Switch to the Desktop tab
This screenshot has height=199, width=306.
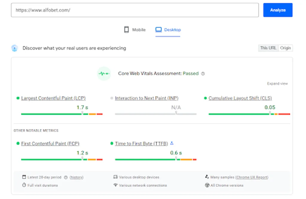point(168,30)
